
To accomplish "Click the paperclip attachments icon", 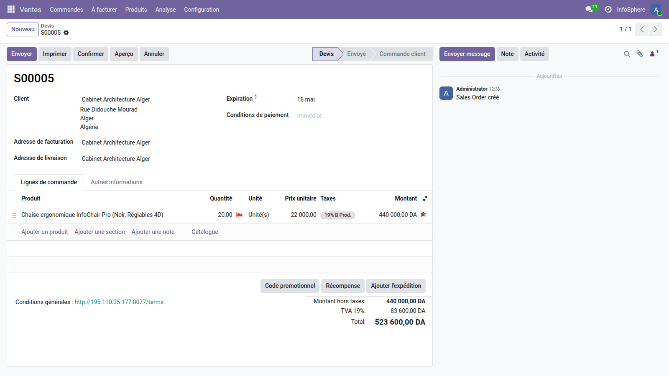I will 639,54.
